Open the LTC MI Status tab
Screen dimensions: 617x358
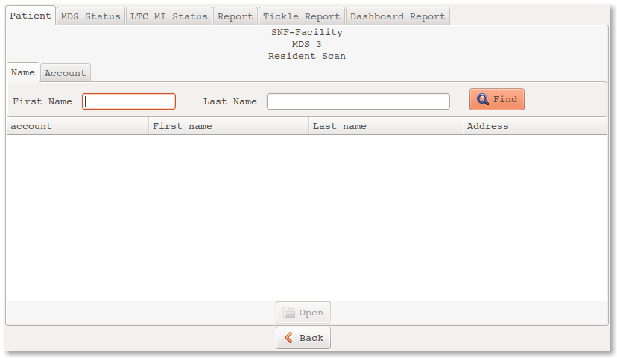coord(169,16)
